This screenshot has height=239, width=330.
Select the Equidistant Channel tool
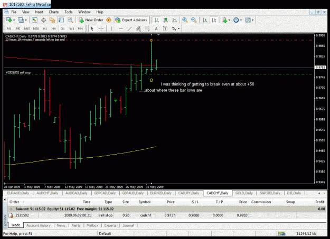tap(138, 28)
